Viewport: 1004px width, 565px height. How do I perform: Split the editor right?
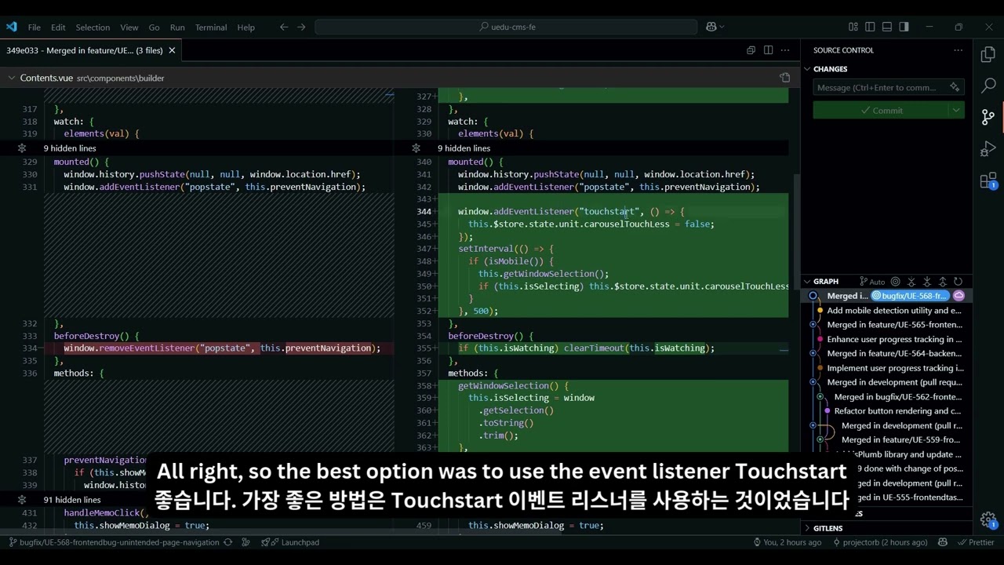tap(768, 50)
